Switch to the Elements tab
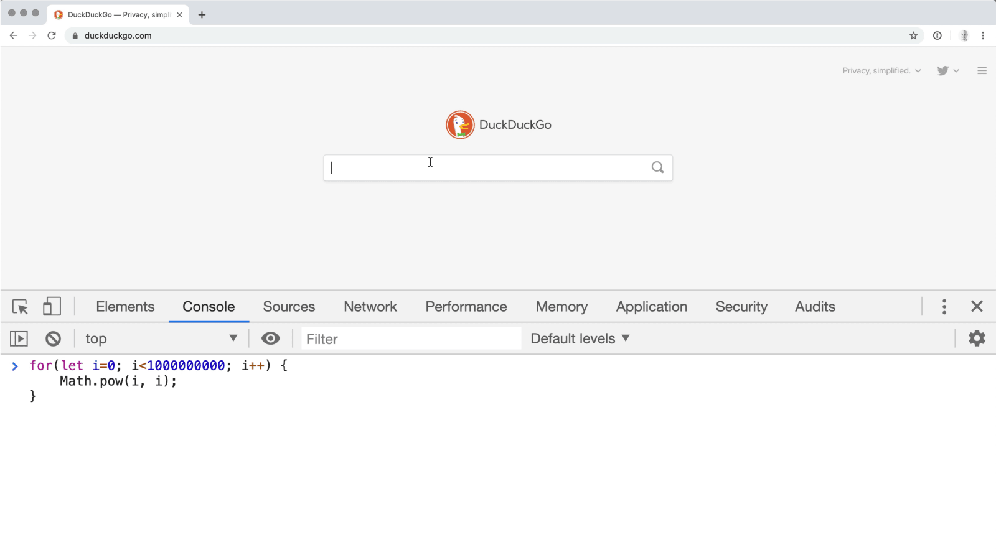The image size is (996, 560). [125, 307]
